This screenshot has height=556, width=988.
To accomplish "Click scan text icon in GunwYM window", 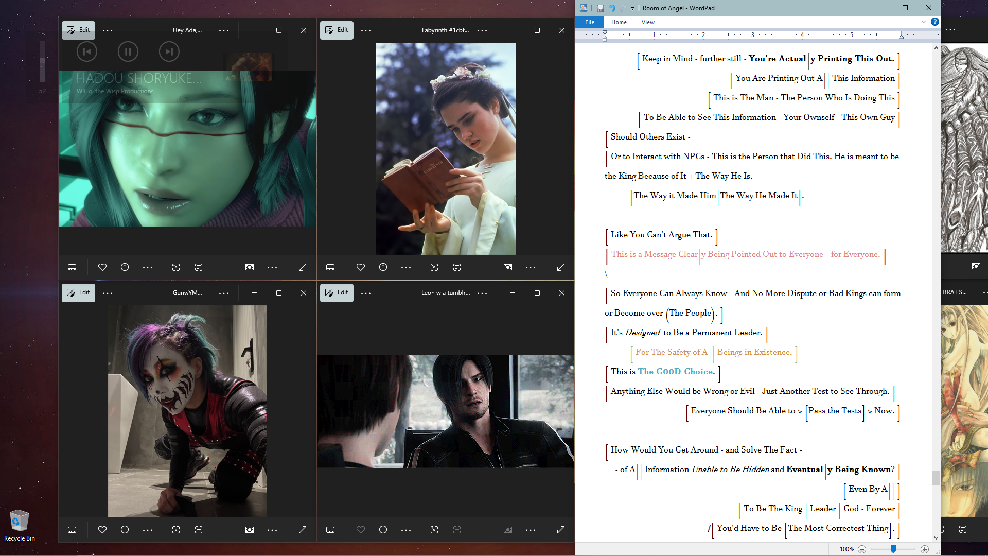I will 199,530.
